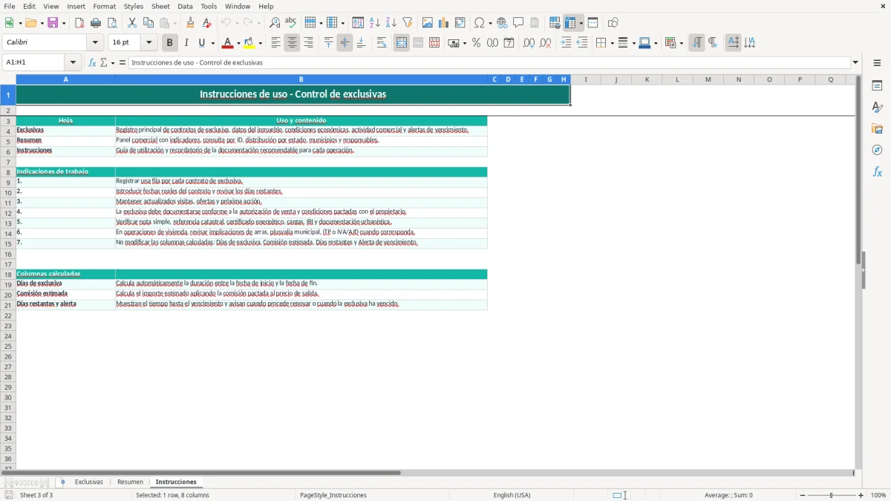Click the formula input line

pos(489,63)
